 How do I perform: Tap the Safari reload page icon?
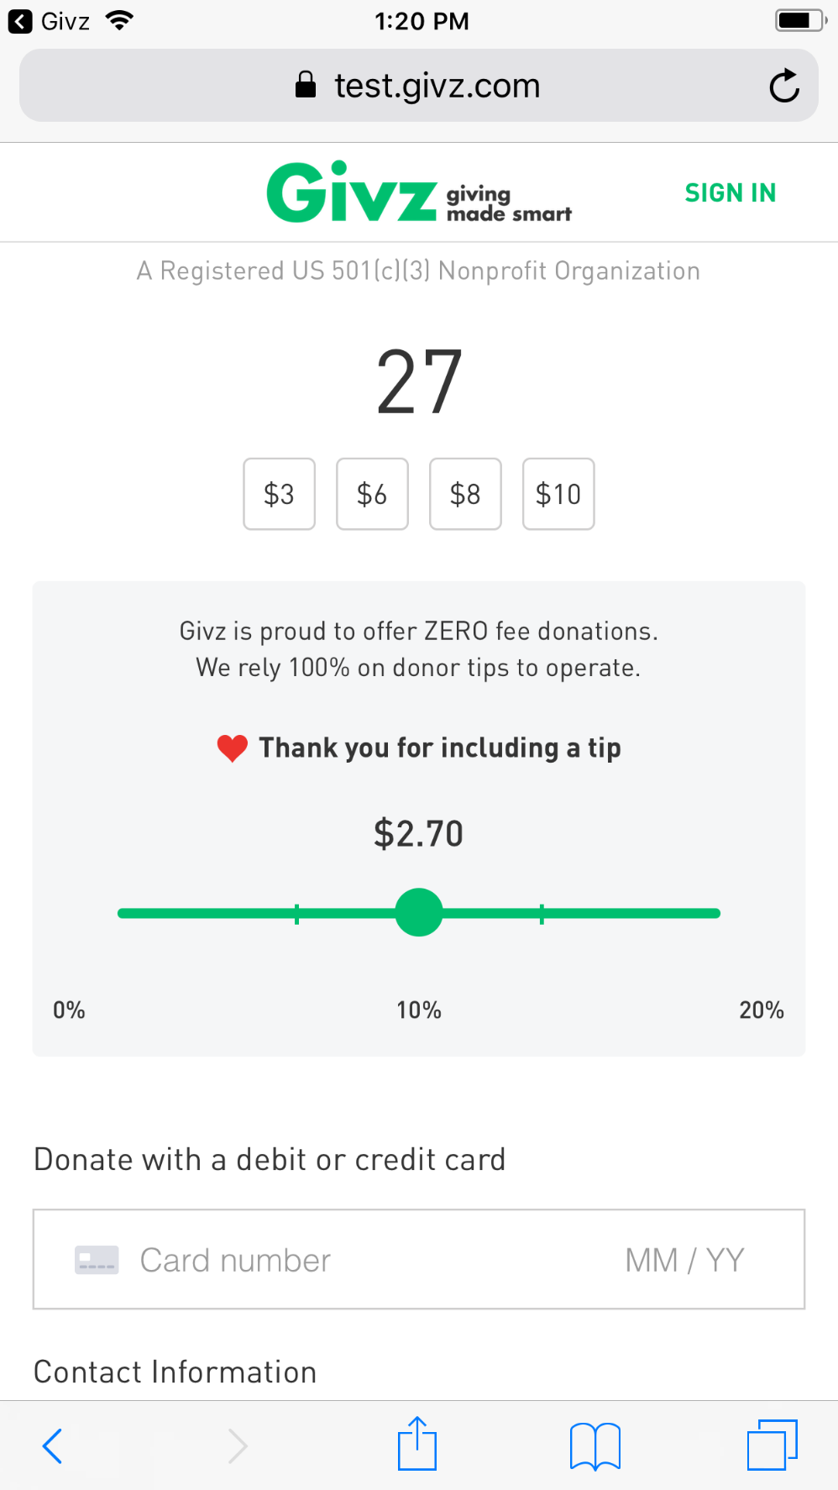(784, 86)
